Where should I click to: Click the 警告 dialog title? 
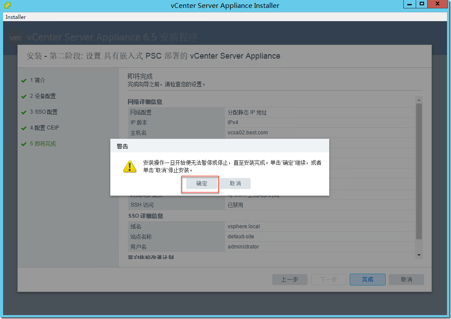122,146
